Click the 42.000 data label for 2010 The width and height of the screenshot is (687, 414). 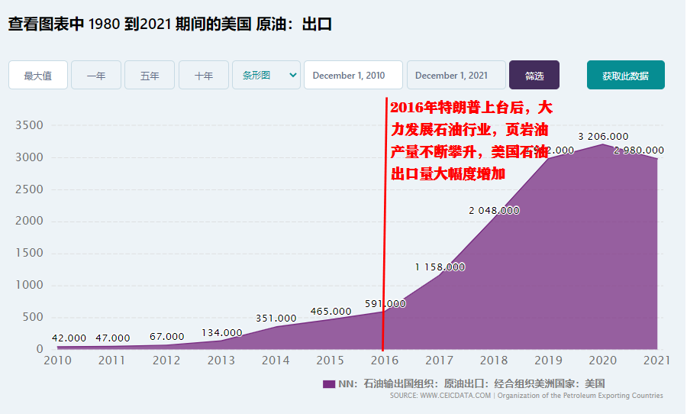[69, 338]
